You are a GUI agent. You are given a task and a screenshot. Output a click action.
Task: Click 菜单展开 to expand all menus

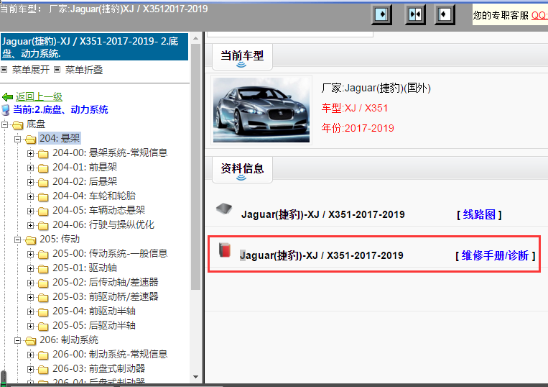[30, 70]
